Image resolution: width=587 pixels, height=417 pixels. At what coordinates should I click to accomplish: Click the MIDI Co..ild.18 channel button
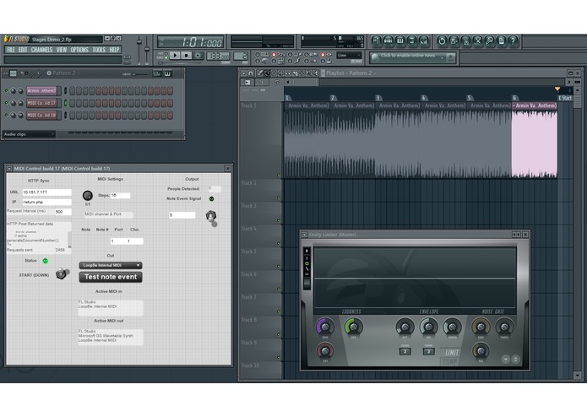[41, 115]
